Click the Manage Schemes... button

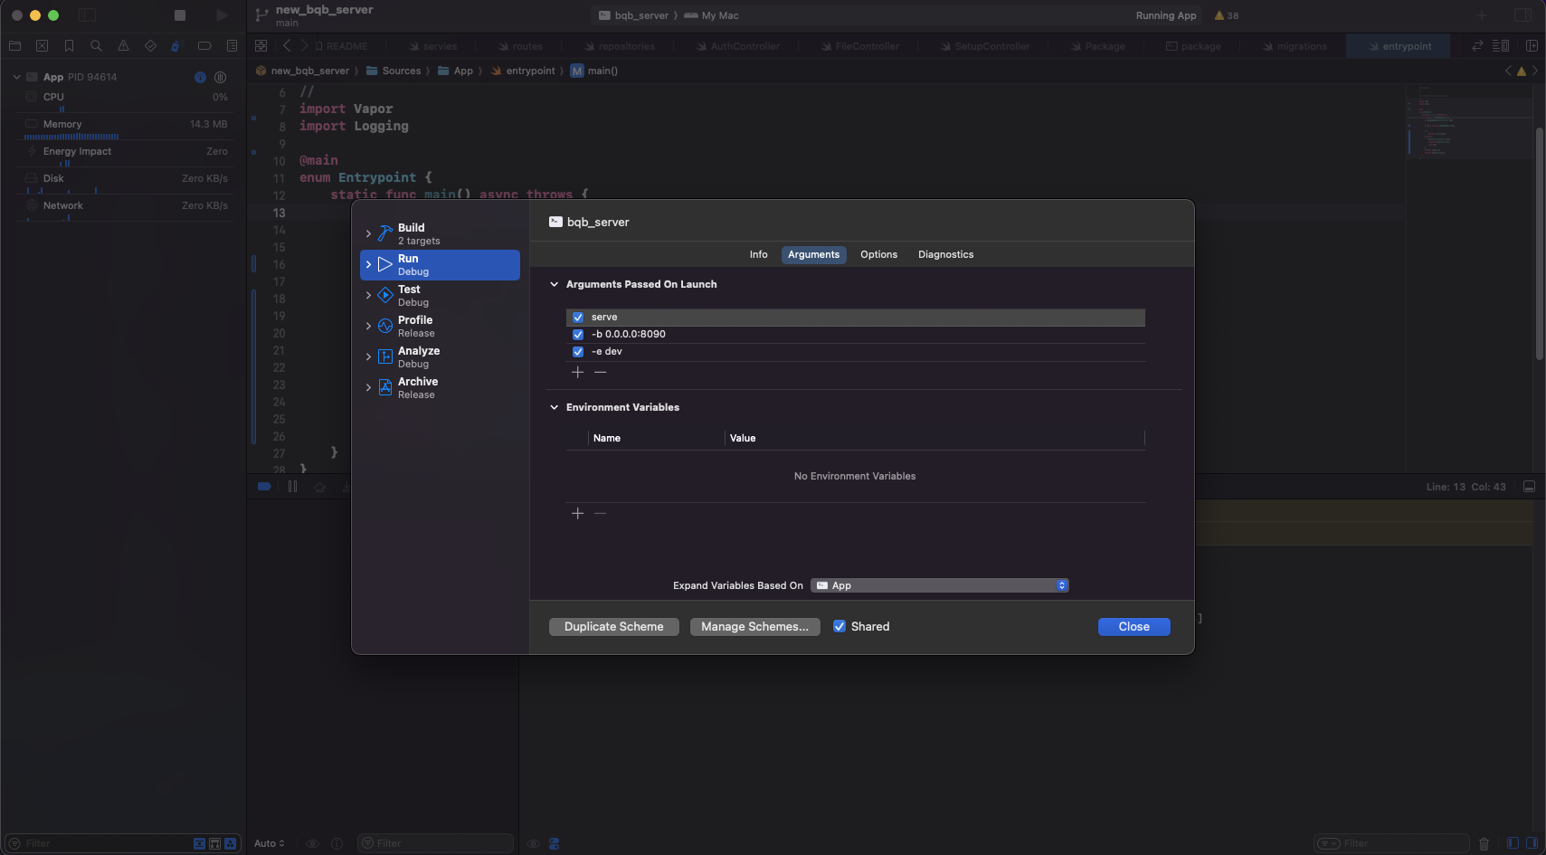[755, 627]
